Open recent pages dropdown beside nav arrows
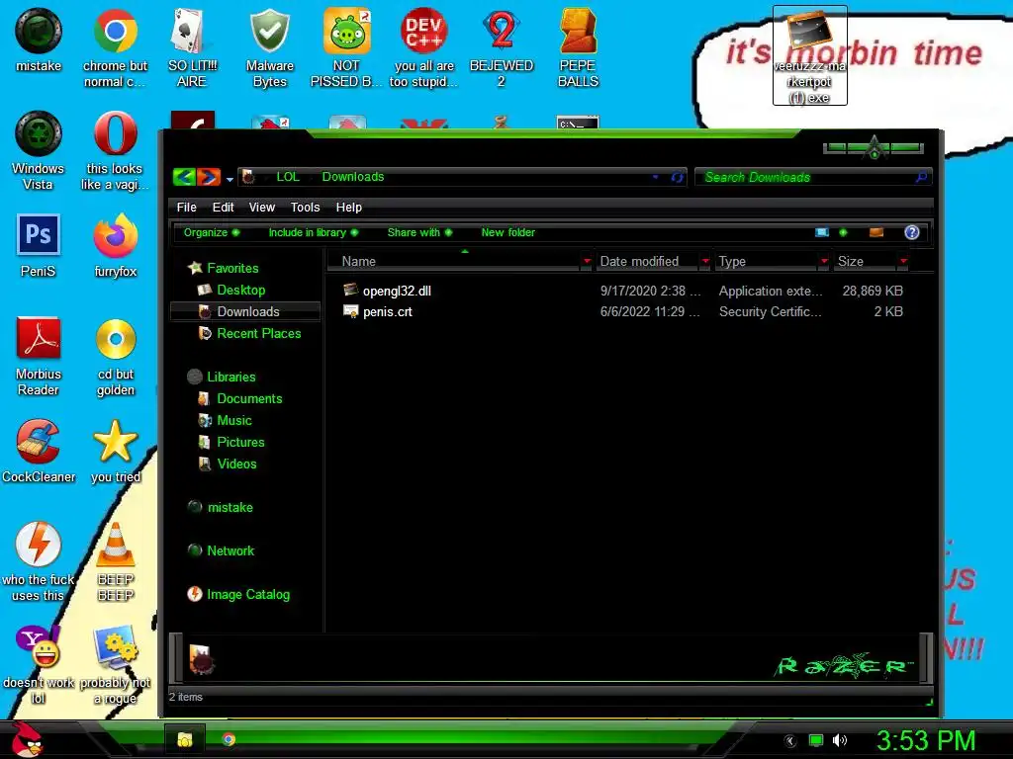The width and height of the screenshot is (1013, 759). coord(230,180)
